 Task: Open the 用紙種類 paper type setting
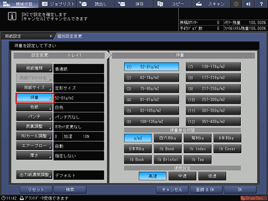34,68
